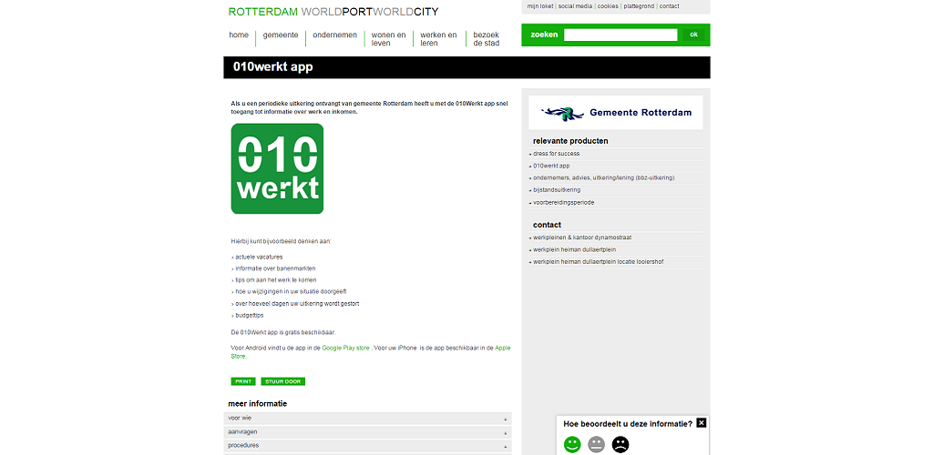Open the 'bezoek de stad' menu

click(487, 39)
